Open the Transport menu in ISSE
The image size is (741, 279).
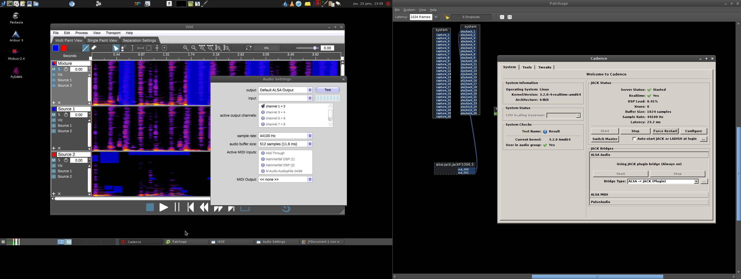click(x=113, y=33)
